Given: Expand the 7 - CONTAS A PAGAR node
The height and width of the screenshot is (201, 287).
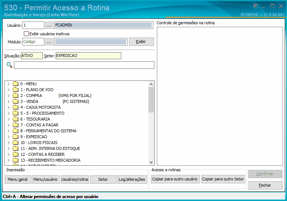Looking at the screenshot, I should click(8, 125).
